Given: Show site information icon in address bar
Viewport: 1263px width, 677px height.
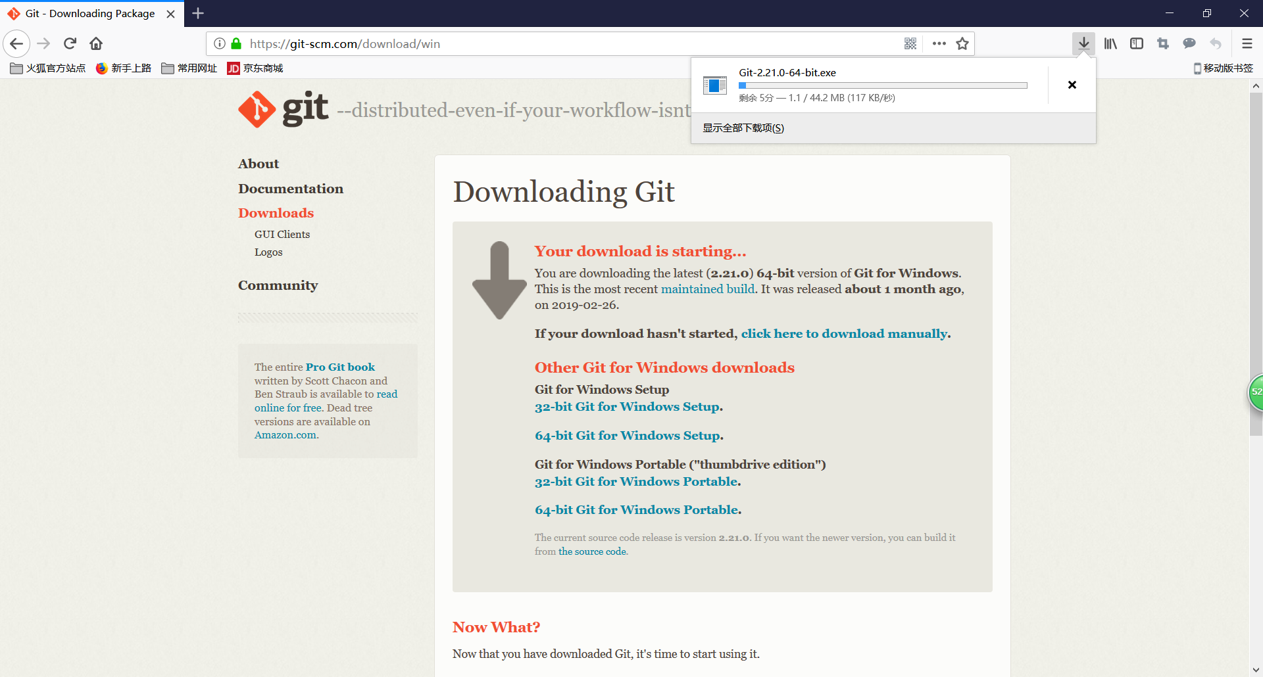Looking at the screenshot, I should point(220,44).
